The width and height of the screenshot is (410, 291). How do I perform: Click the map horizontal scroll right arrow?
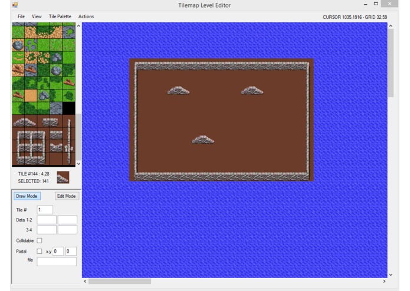coord(384,281)
